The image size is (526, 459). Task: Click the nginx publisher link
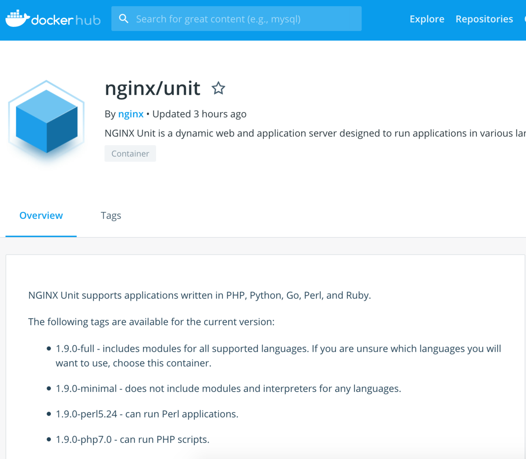pyautogui.click(x=131, y=114)
